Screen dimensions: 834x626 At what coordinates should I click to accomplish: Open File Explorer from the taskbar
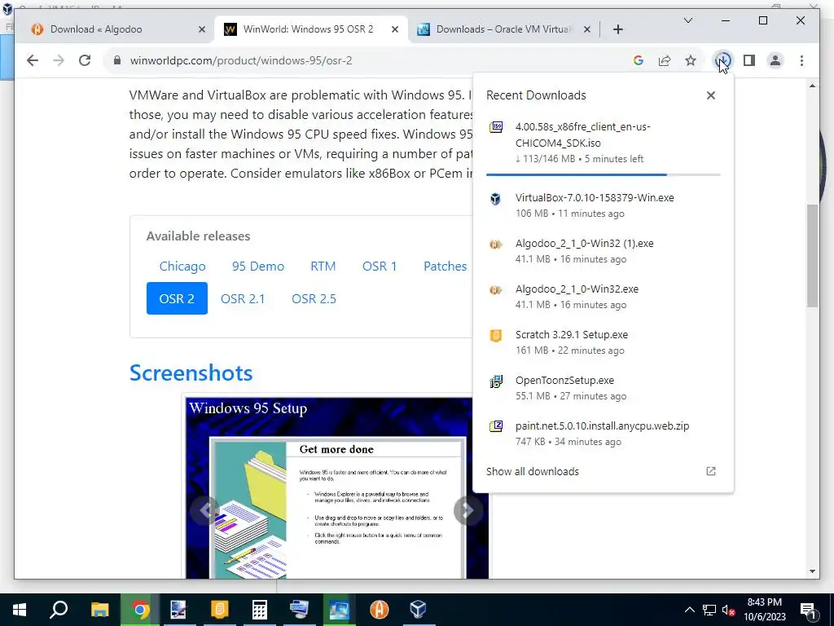99,610
